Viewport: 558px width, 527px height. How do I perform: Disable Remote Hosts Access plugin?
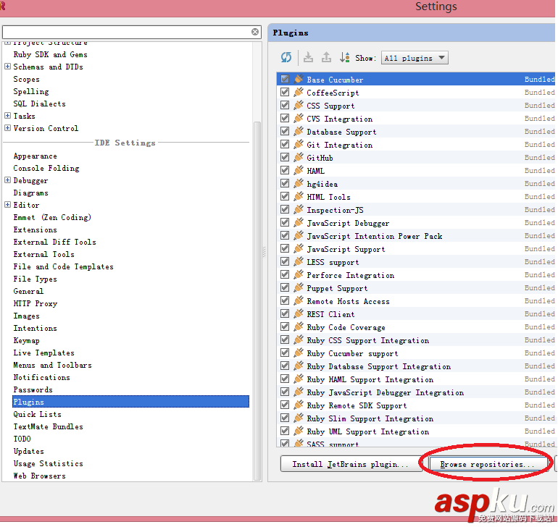pyautogui.click(x=285, y=301)
